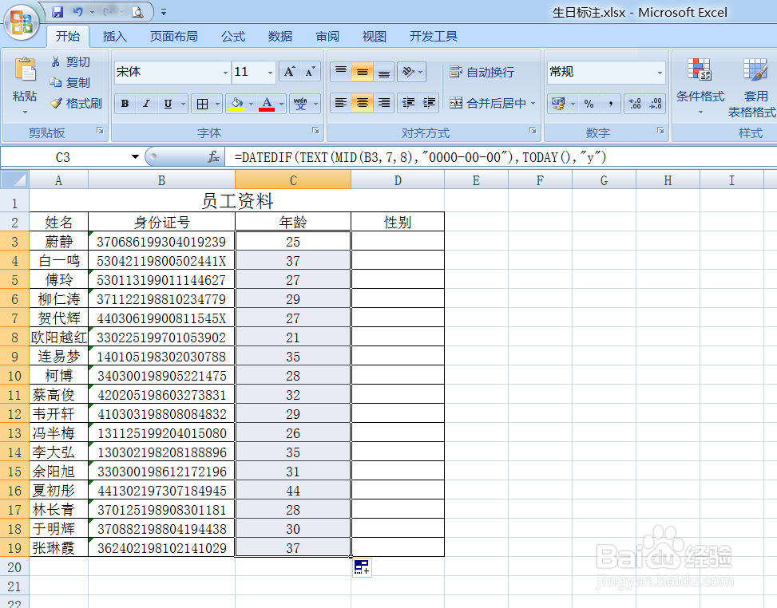Viewport: 777px width, 608px height.
Task: Toggle bold formatting
Action: tap(125, 104)
